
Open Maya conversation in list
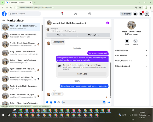21,27
